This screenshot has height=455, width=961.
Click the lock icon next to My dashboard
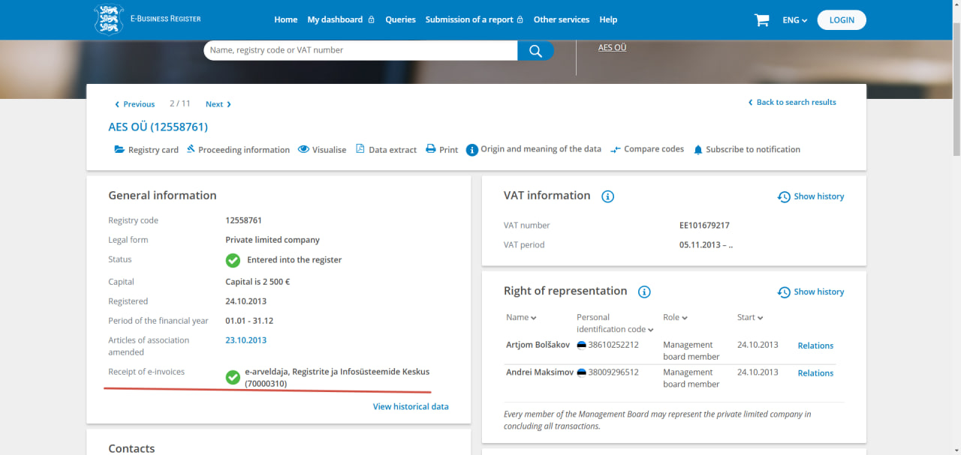click(371, 19)
